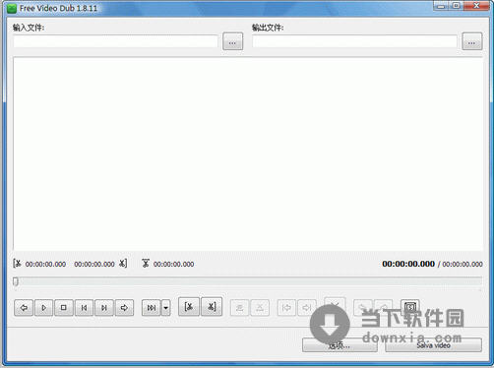This screenshot has width=494, height=368.
Task: Click the fast forward playback button
Action: (x=152, y=308)
